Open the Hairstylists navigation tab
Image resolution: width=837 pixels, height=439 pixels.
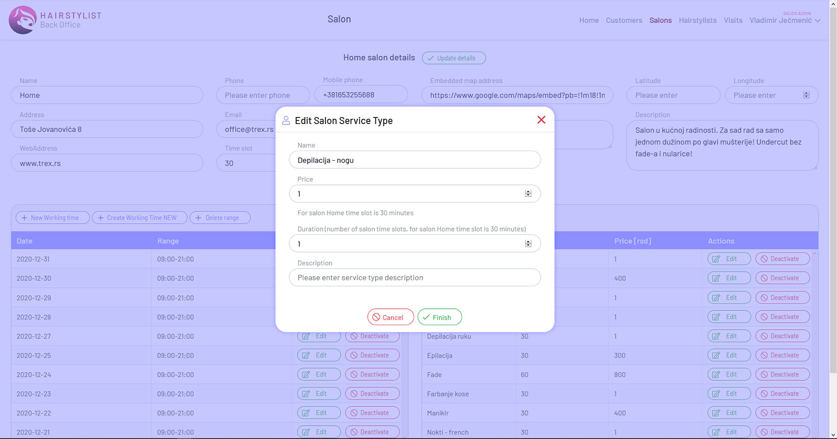click(x=697, y=20)
